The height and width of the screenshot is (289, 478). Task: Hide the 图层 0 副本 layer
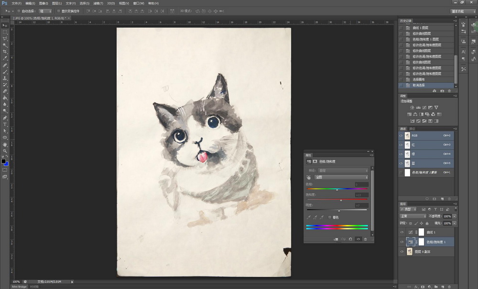coord(402,252)
